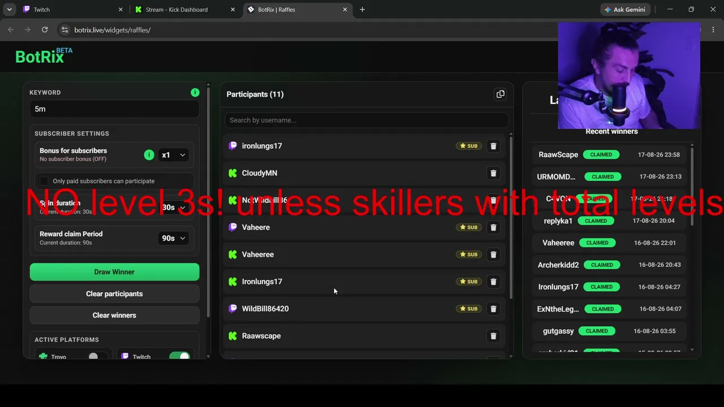Open the browser tab search dropdown

(x=10, y=10)
